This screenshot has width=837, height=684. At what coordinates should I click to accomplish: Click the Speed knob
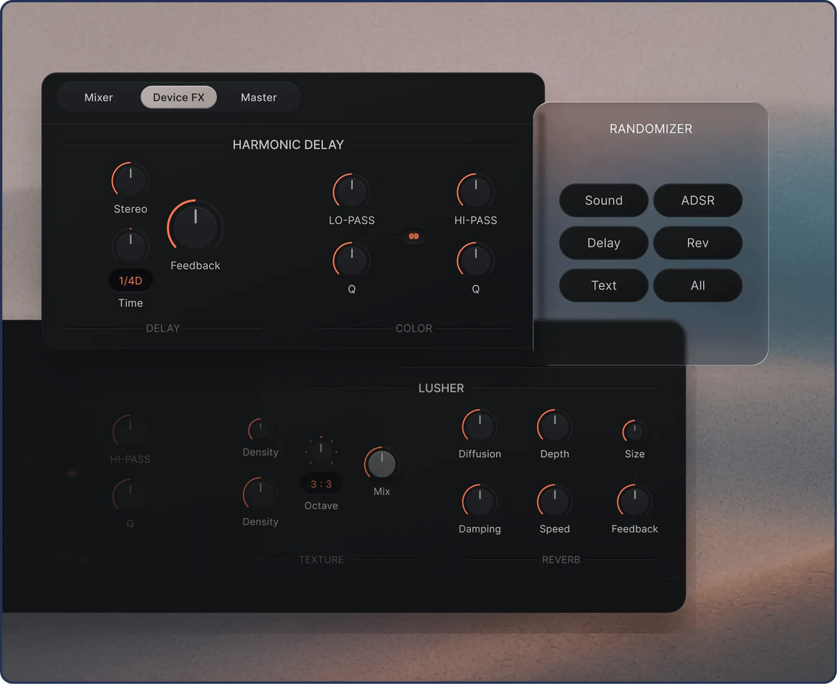(x=555, y=501)
